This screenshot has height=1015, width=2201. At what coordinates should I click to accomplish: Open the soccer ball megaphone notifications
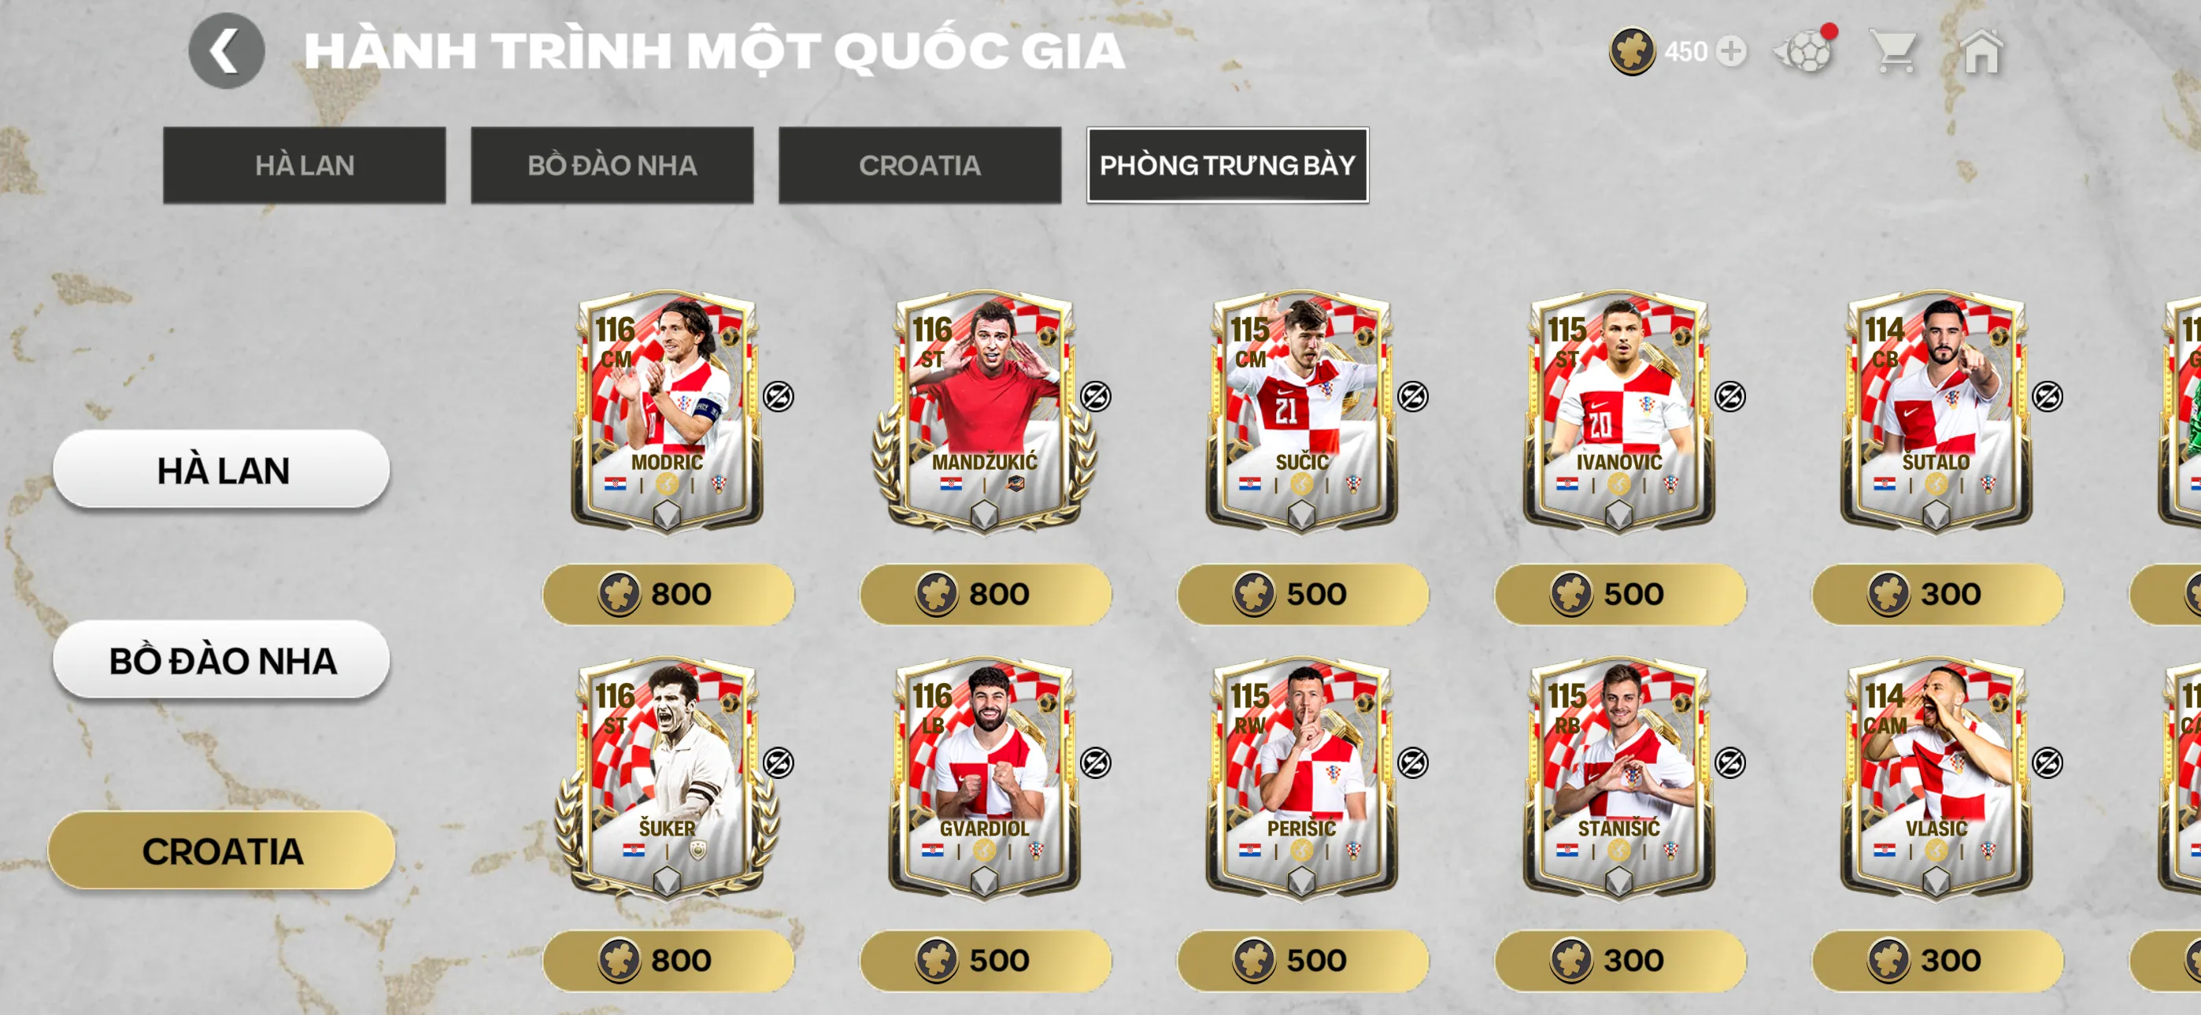pos(1805,50)
